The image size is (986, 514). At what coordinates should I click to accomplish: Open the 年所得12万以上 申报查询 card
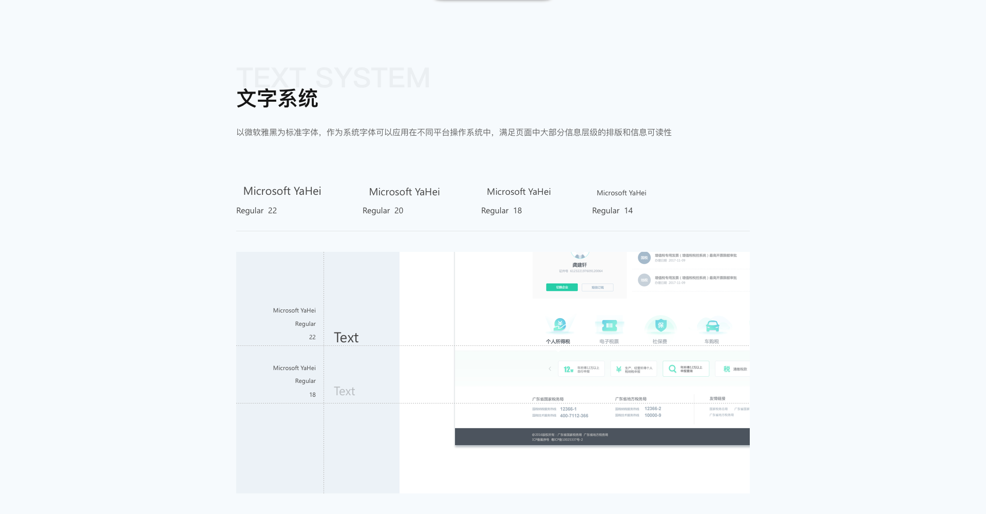(686, 369)
